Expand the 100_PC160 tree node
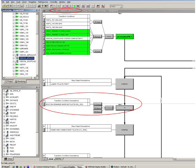 click(13, 14)
